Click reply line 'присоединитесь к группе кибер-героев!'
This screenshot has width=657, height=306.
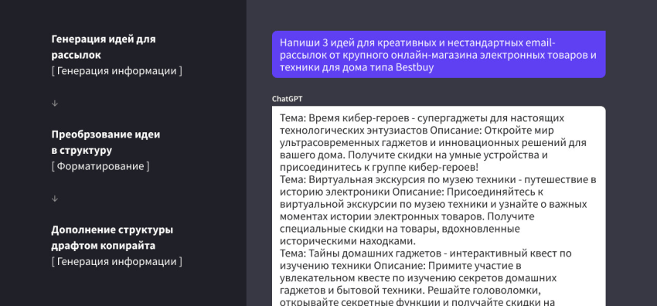click(x=380, y=168)
